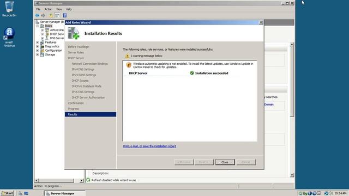This screenshot has height=196, width=349.
Task: Select the Results wizard step
Action: click(91, 114)
